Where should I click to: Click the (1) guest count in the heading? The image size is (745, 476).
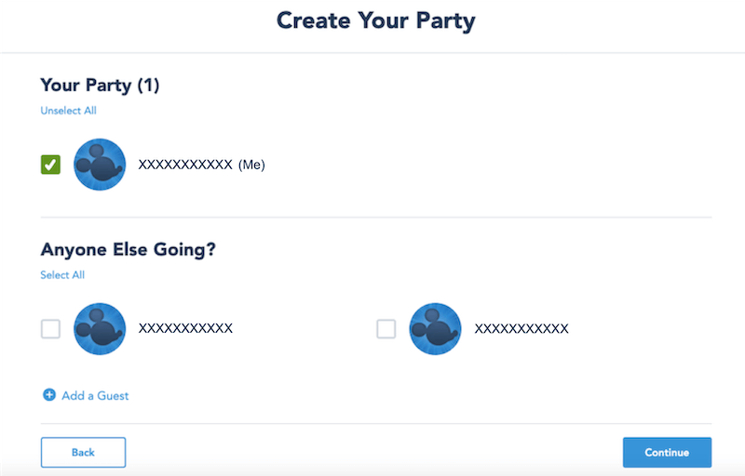point(148,86)
